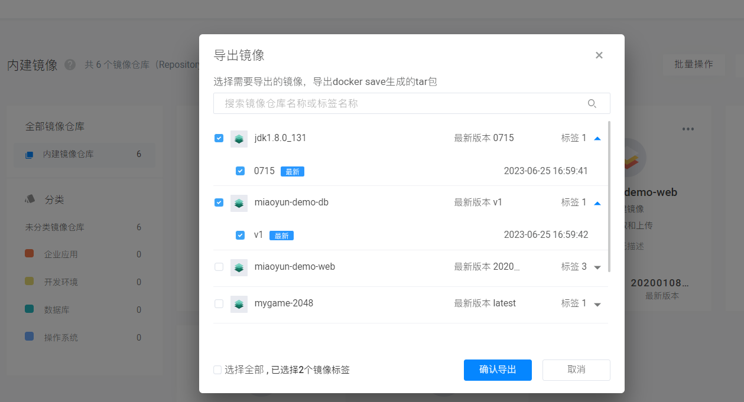The width and height of the screenshot is (744, 402).
Task: Click the miaoyun-demo-web repository icon
Action: coord(239,267)
